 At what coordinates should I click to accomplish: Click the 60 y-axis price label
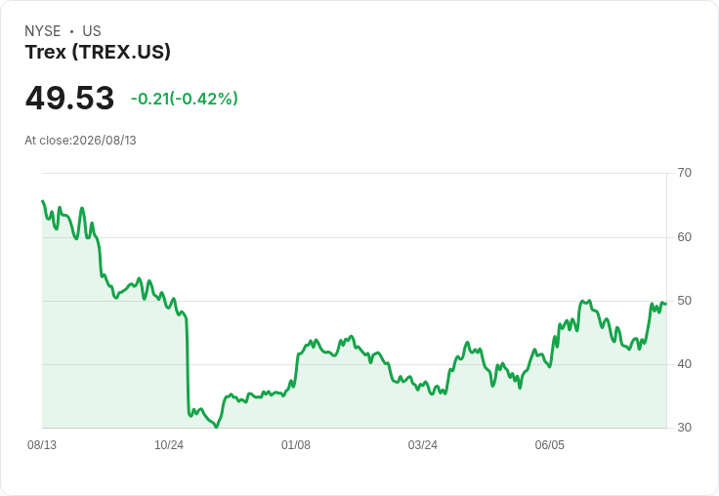tap(684, 237)
